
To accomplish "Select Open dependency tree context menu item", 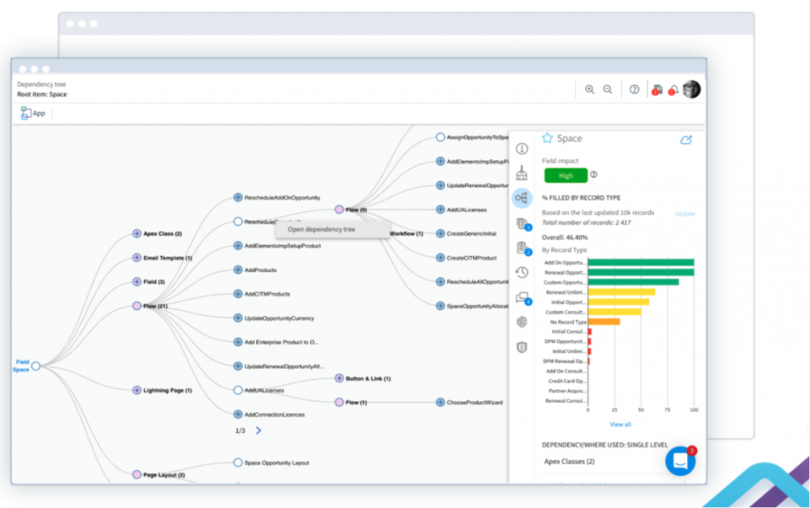I will pos(321,230).
